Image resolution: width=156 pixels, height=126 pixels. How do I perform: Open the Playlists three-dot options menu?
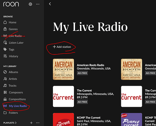click(37, 123)
